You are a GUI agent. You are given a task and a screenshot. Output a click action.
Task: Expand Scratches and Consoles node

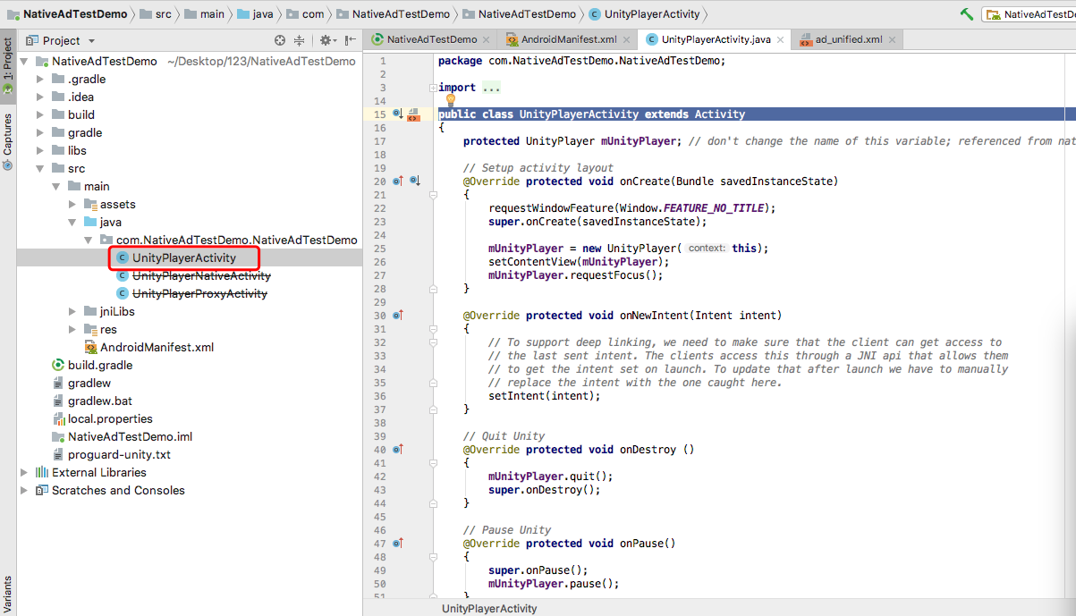coord(24,491)
